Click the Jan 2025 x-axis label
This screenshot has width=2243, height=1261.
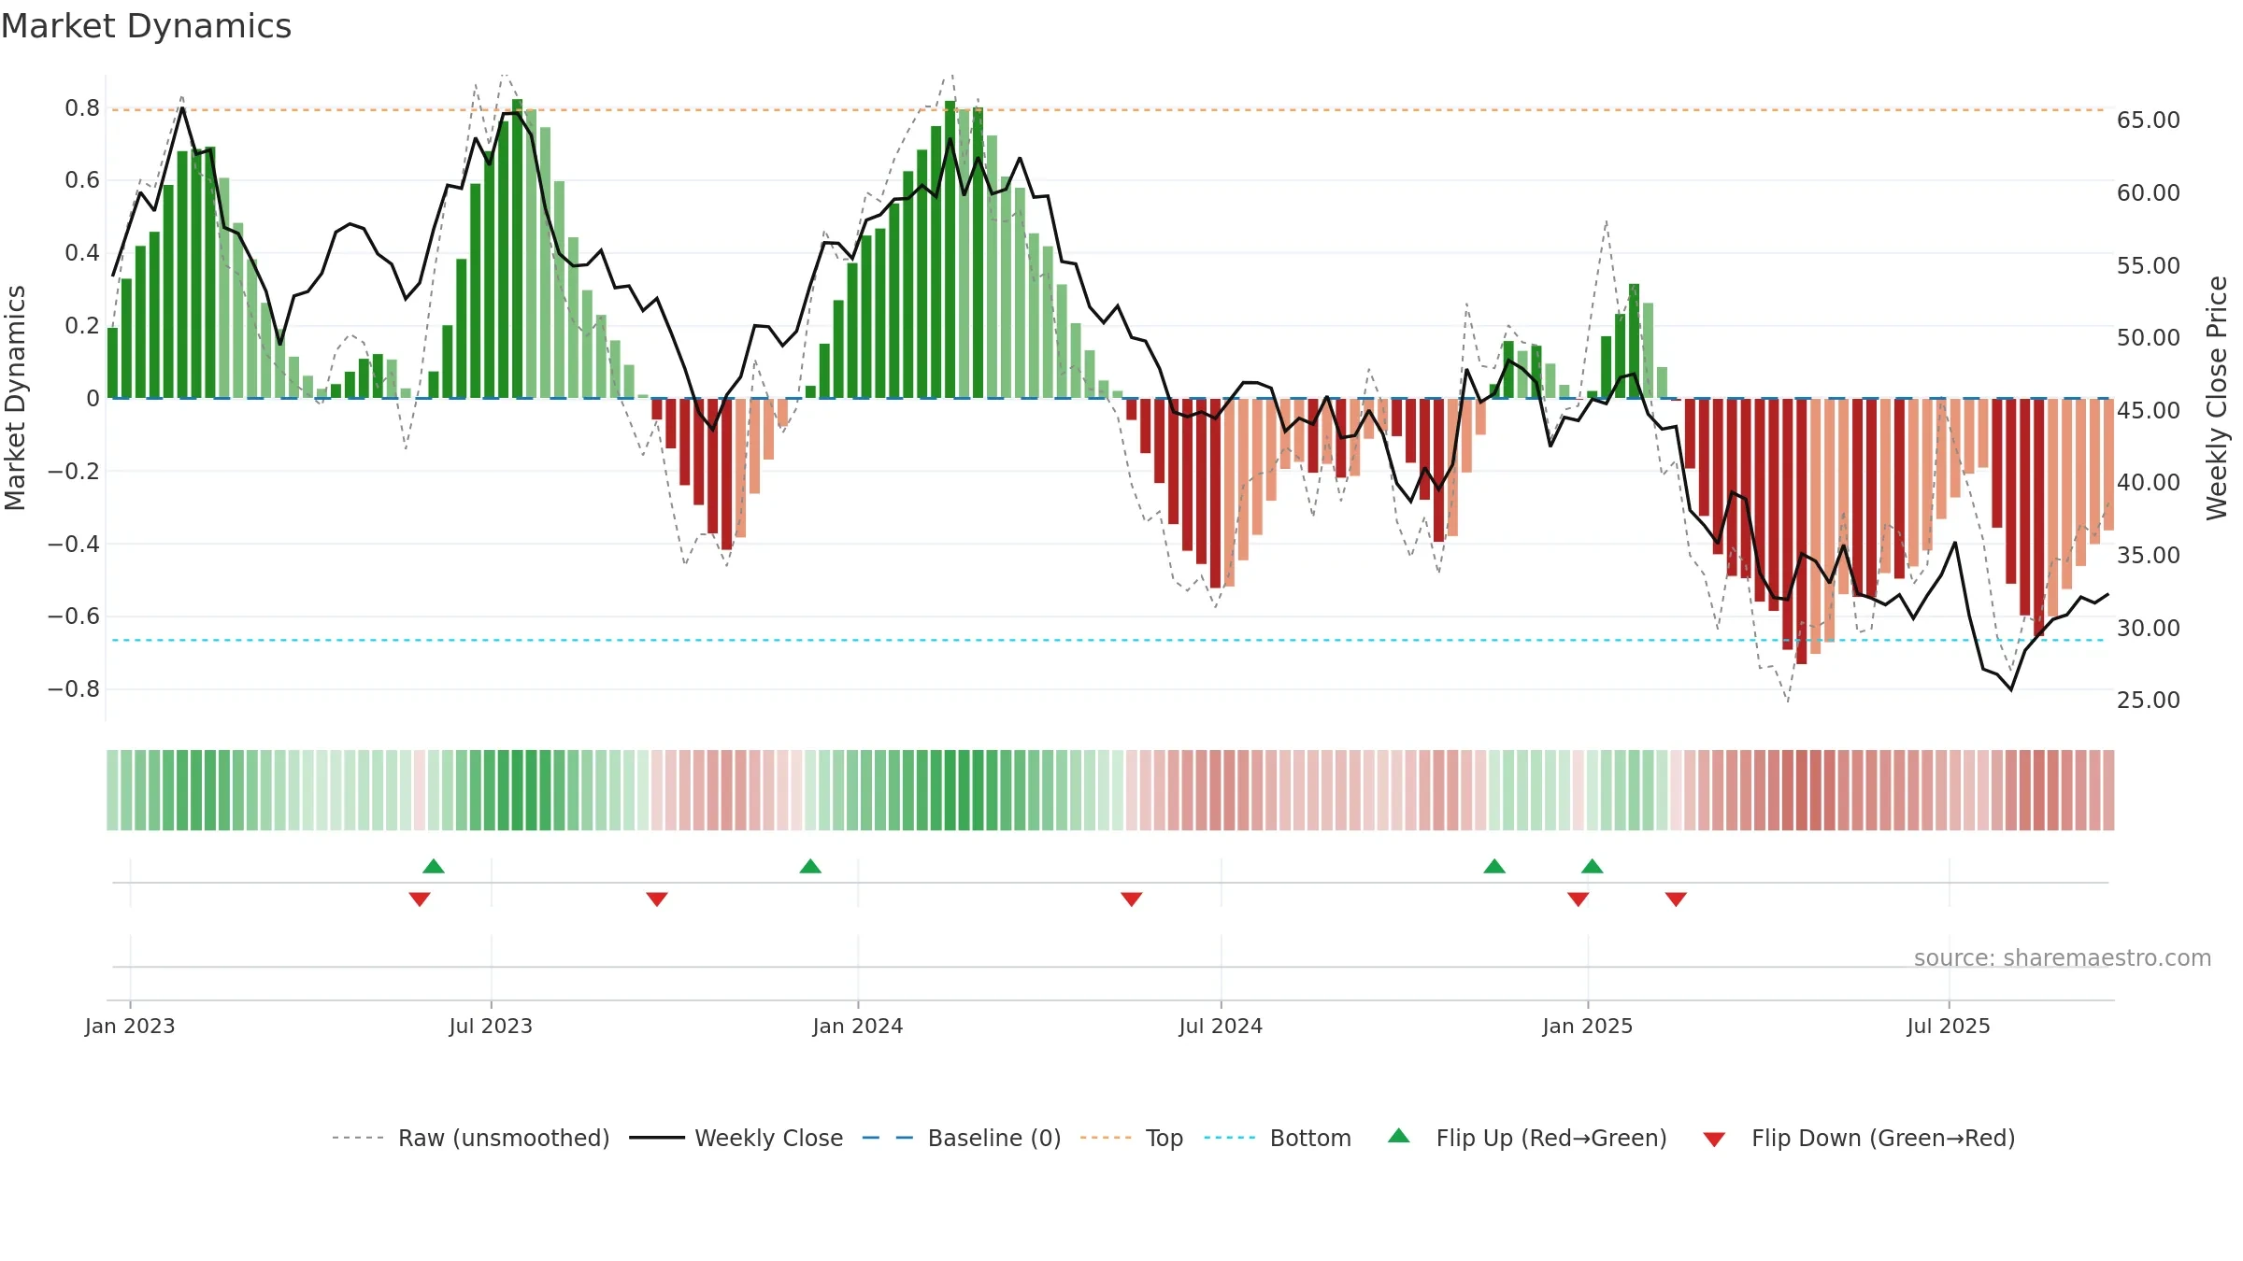click(1588, 1026)
